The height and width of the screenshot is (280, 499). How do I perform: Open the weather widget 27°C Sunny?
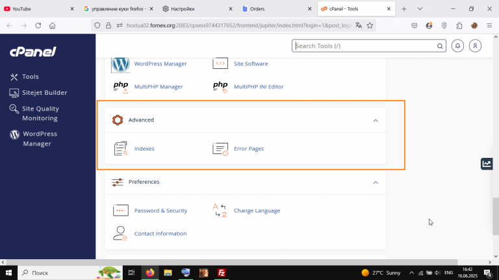coord(381,273)
